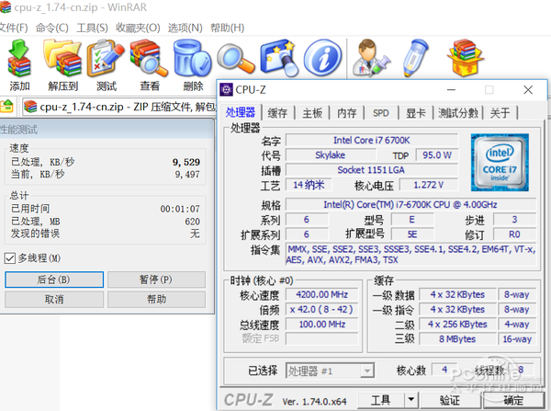Click the L3 cache value 8 MBytes
This screenshot has height=411, width=551.
click(x=457, y=339)
